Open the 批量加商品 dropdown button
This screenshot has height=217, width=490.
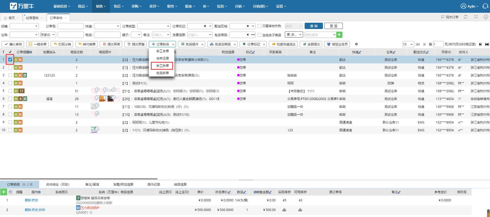(222, 44)
